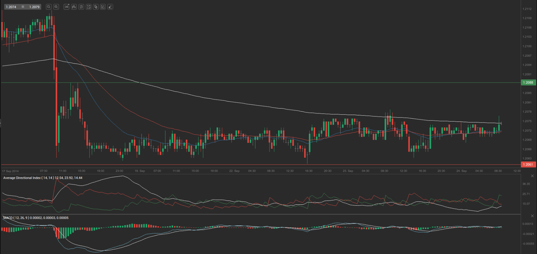Close the MACD indicator panel
Screen dimensions: 537x254
(x=532, y=216)
